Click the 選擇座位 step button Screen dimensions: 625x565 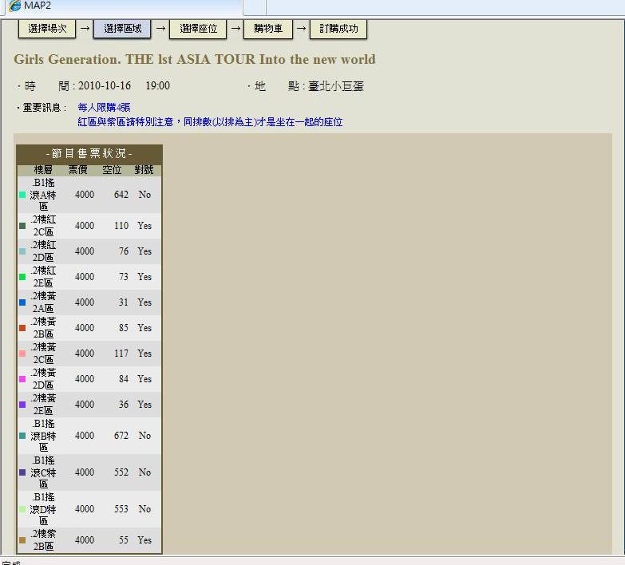(x=198, y=29)
